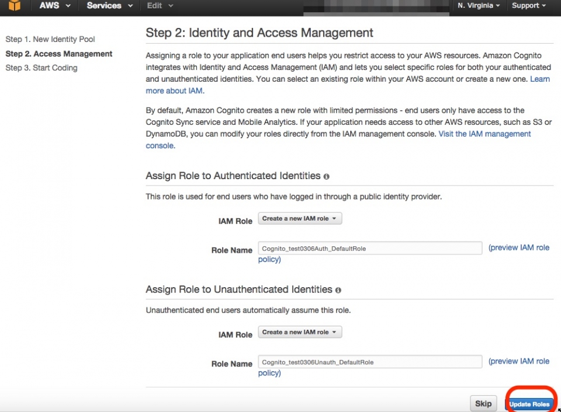Visit the IAM management console link
561x412 pixels.
coord(484,134)
